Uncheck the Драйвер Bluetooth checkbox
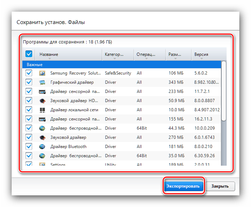The image size is (251, 207). [29, 147]
